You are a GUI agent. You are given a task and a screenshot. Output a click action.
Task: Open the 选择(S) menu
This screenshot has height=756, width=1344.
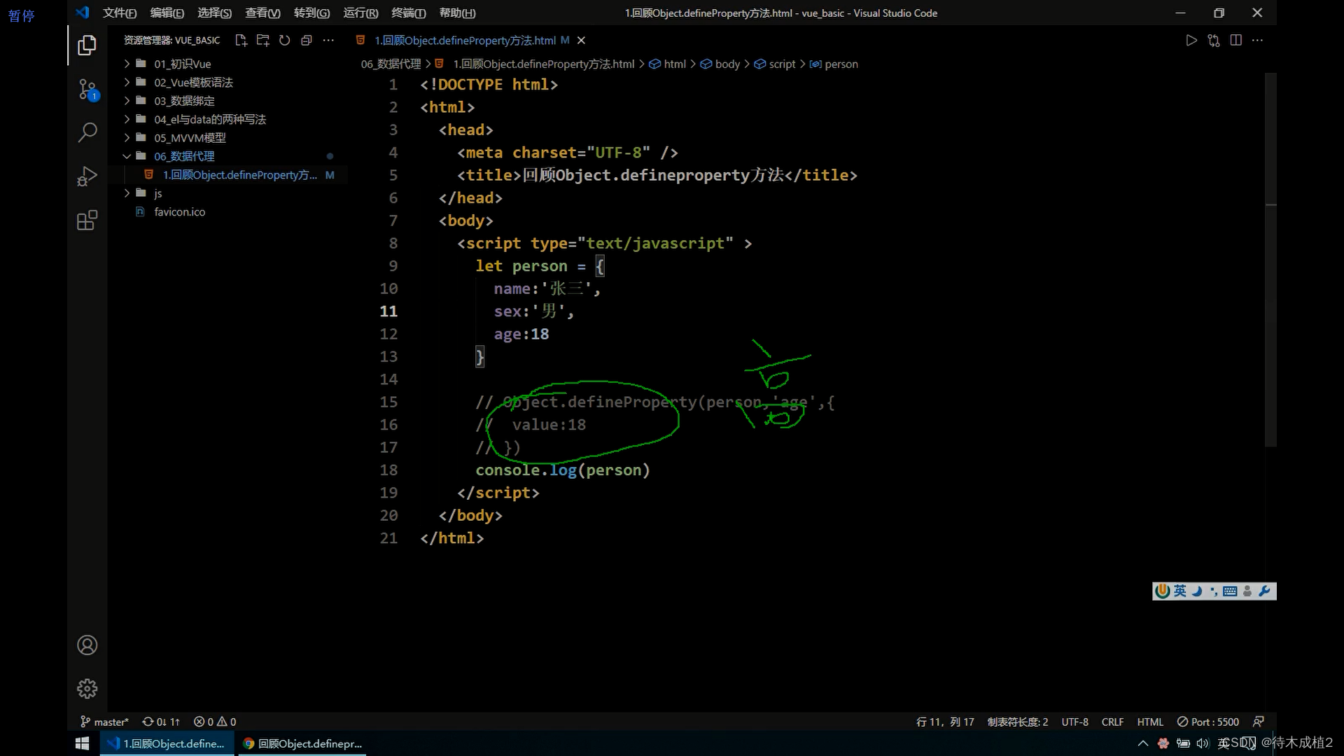[215, 13]
